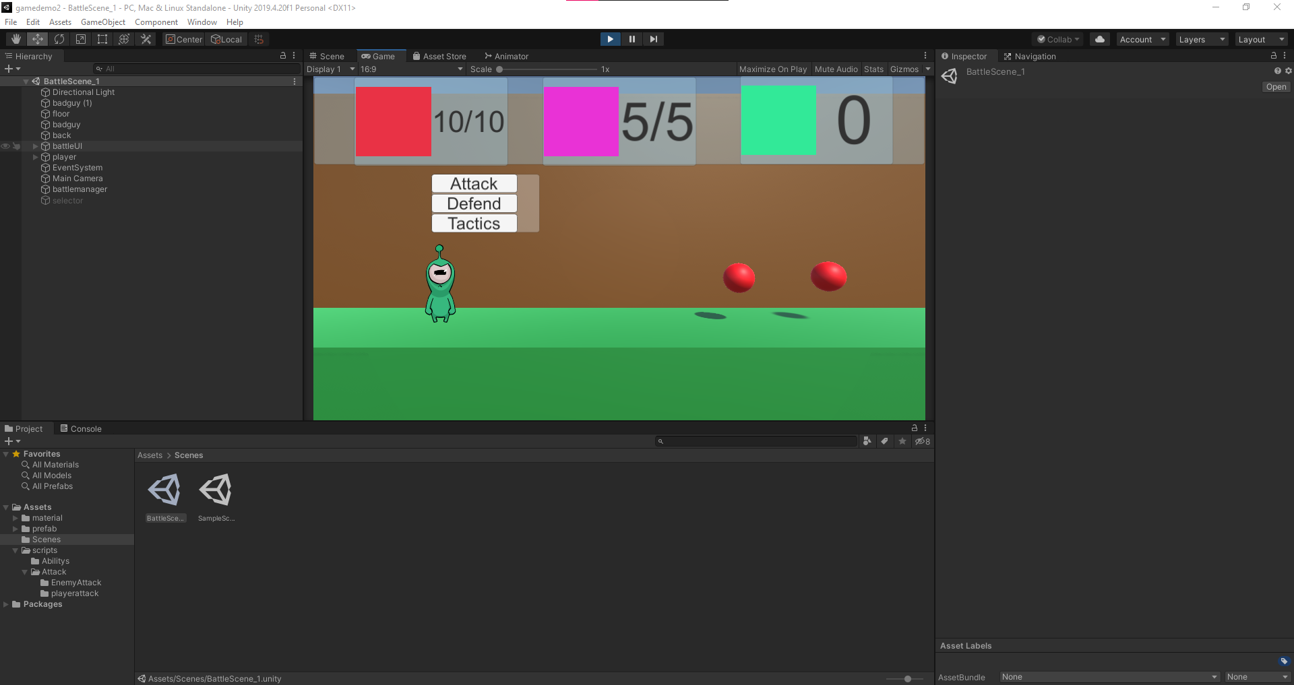Toggle Mute Audio in Game view
Image resolution: width=1294 pixels, height=685 pixels.
[836, 69]
